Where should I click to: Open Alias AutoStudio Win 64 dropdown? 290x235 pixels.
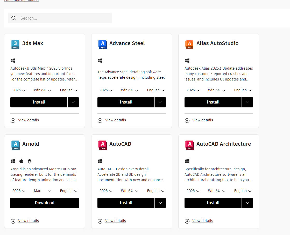(x=217, y=90)
